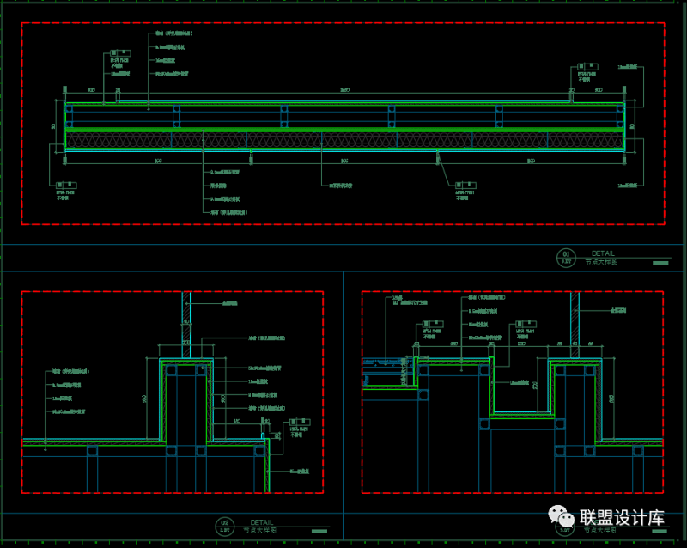The height and width of the screenshot is (548, 687).
Task: Select the vertical divider line between bottom details
Action: click(x=343, y=387)
